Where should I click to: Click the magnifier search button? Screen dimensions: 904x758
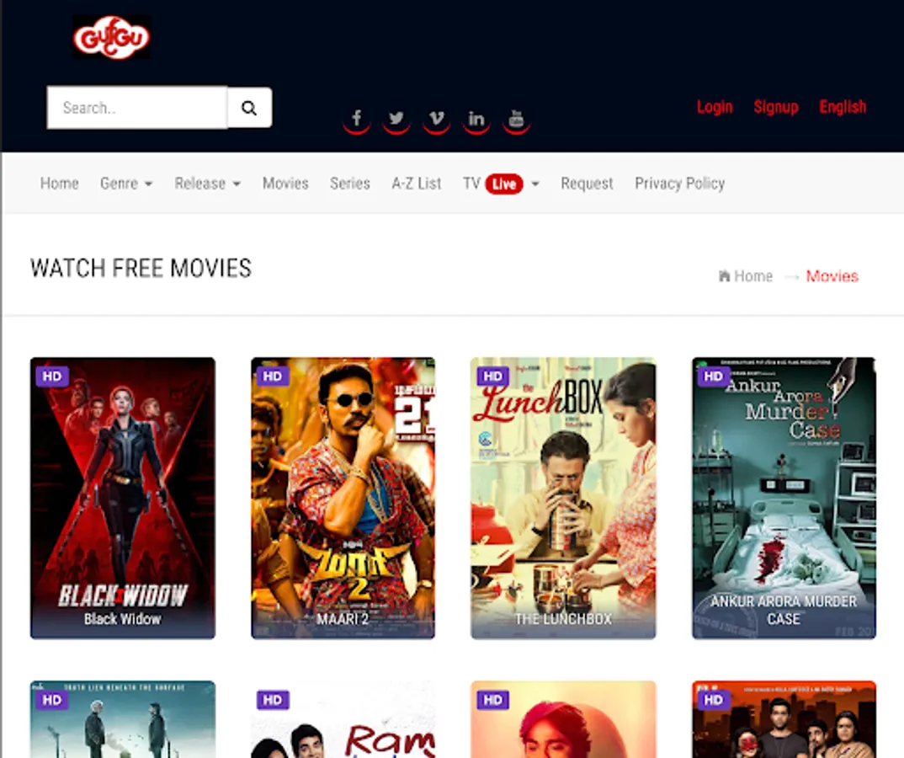click(x=249, y=108)
